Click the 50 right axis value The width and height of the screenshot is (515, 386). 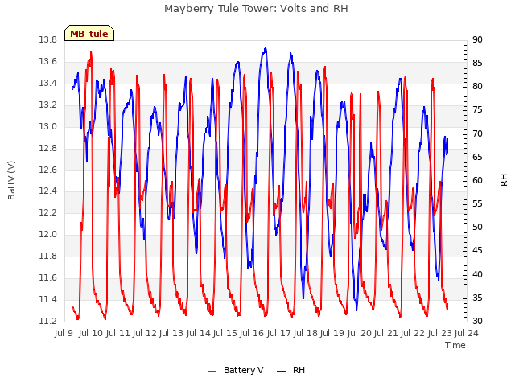click(477, 227)
